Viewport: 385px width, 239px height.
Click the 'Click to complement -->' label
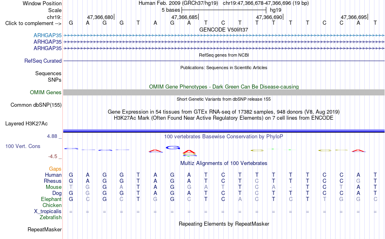click(33, 23)
